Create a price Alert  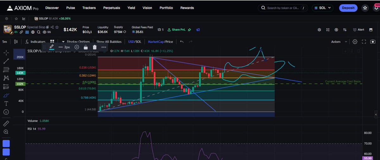[x=358, y=30]
